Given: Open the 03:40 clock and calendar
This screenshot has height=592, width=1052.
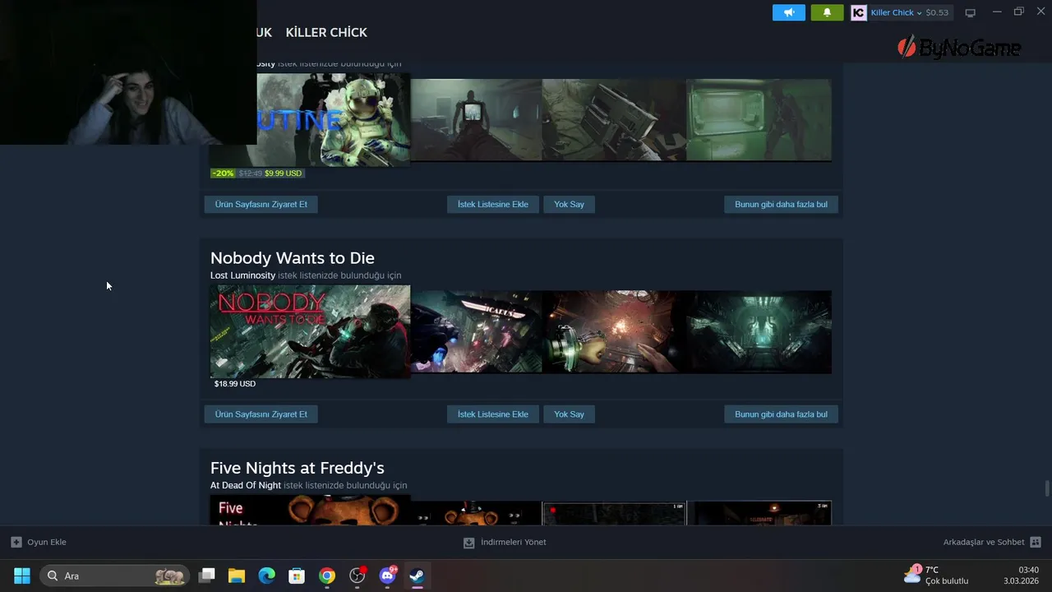Looking at the screenshot, I should coord(1022,575).
